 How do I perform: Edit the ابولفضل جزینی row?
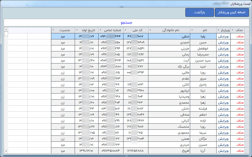pos(223,48)
